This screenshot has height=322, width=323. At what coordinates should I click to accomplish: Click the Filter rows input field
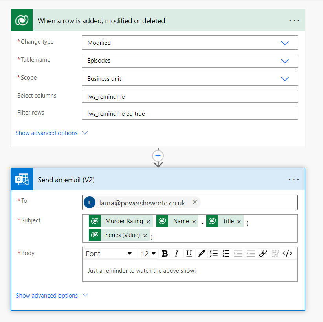190,113
